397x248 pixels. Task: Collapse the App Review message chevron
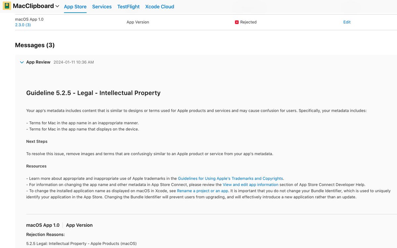(x=22, y=62)
